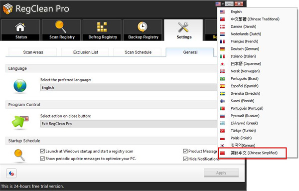The height and width of the screenshot is (191, 299).
Task: Open Backup Registry clock tab
Action: pos(143,30)
